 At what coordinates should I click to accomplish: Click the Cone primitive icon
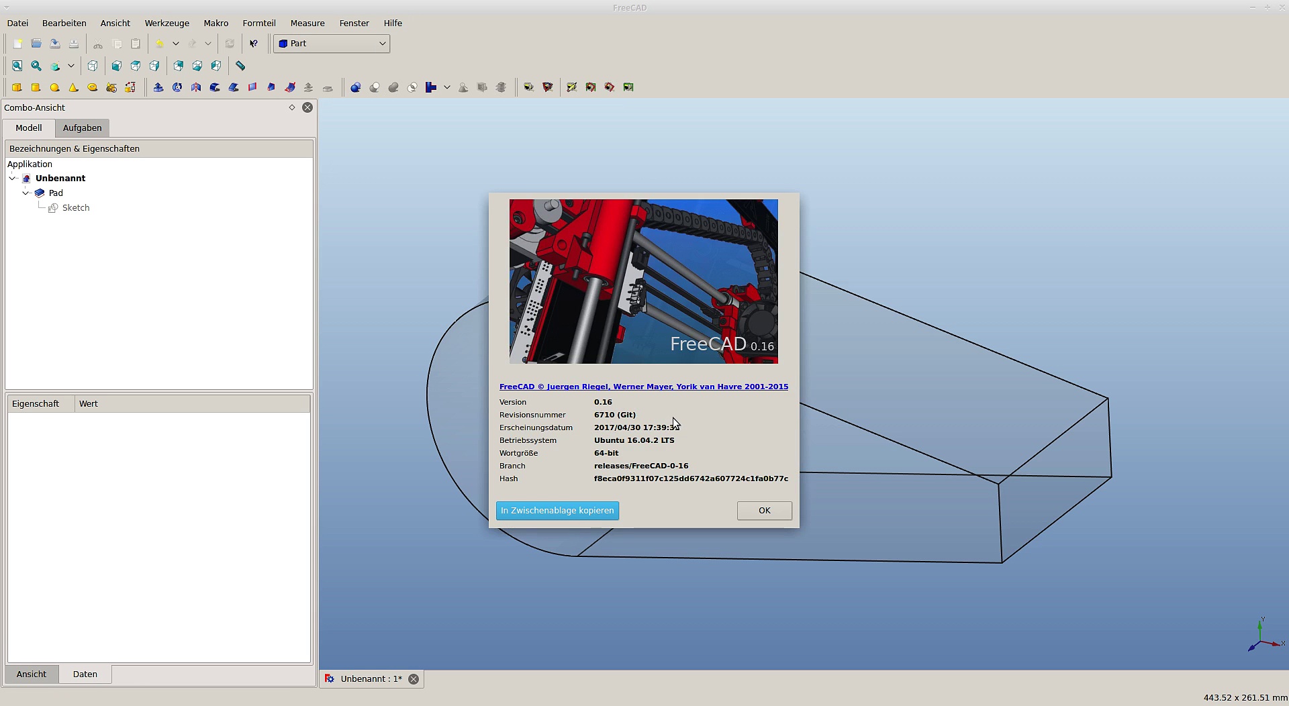point(73,87)
